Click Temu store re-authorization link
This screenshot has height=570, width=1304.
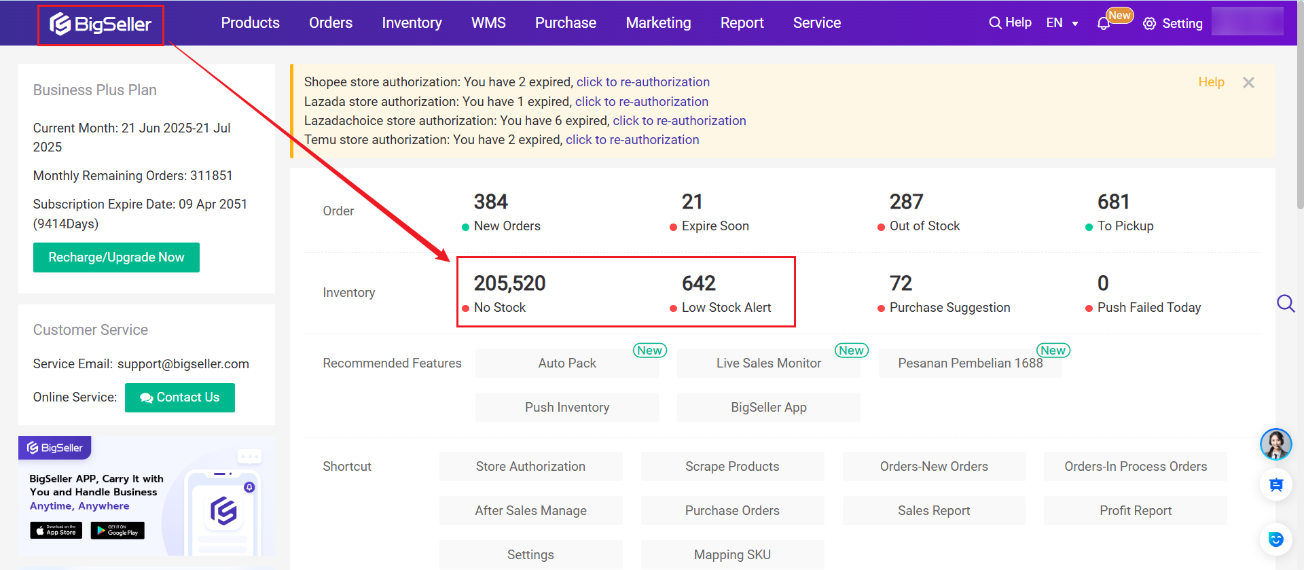point(632,139)
